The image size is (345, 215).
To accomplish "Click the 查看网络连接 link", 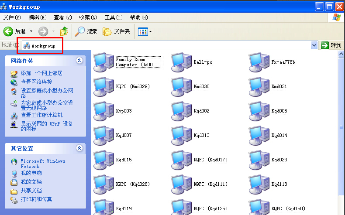I will [x=36, y=82].
